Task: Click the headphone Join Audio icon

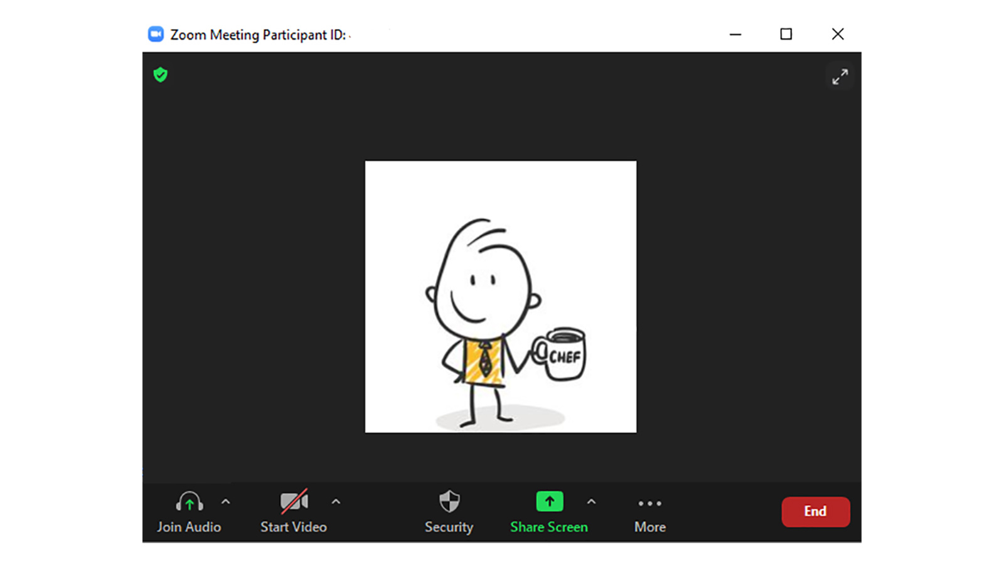Action: coord(189,502)
